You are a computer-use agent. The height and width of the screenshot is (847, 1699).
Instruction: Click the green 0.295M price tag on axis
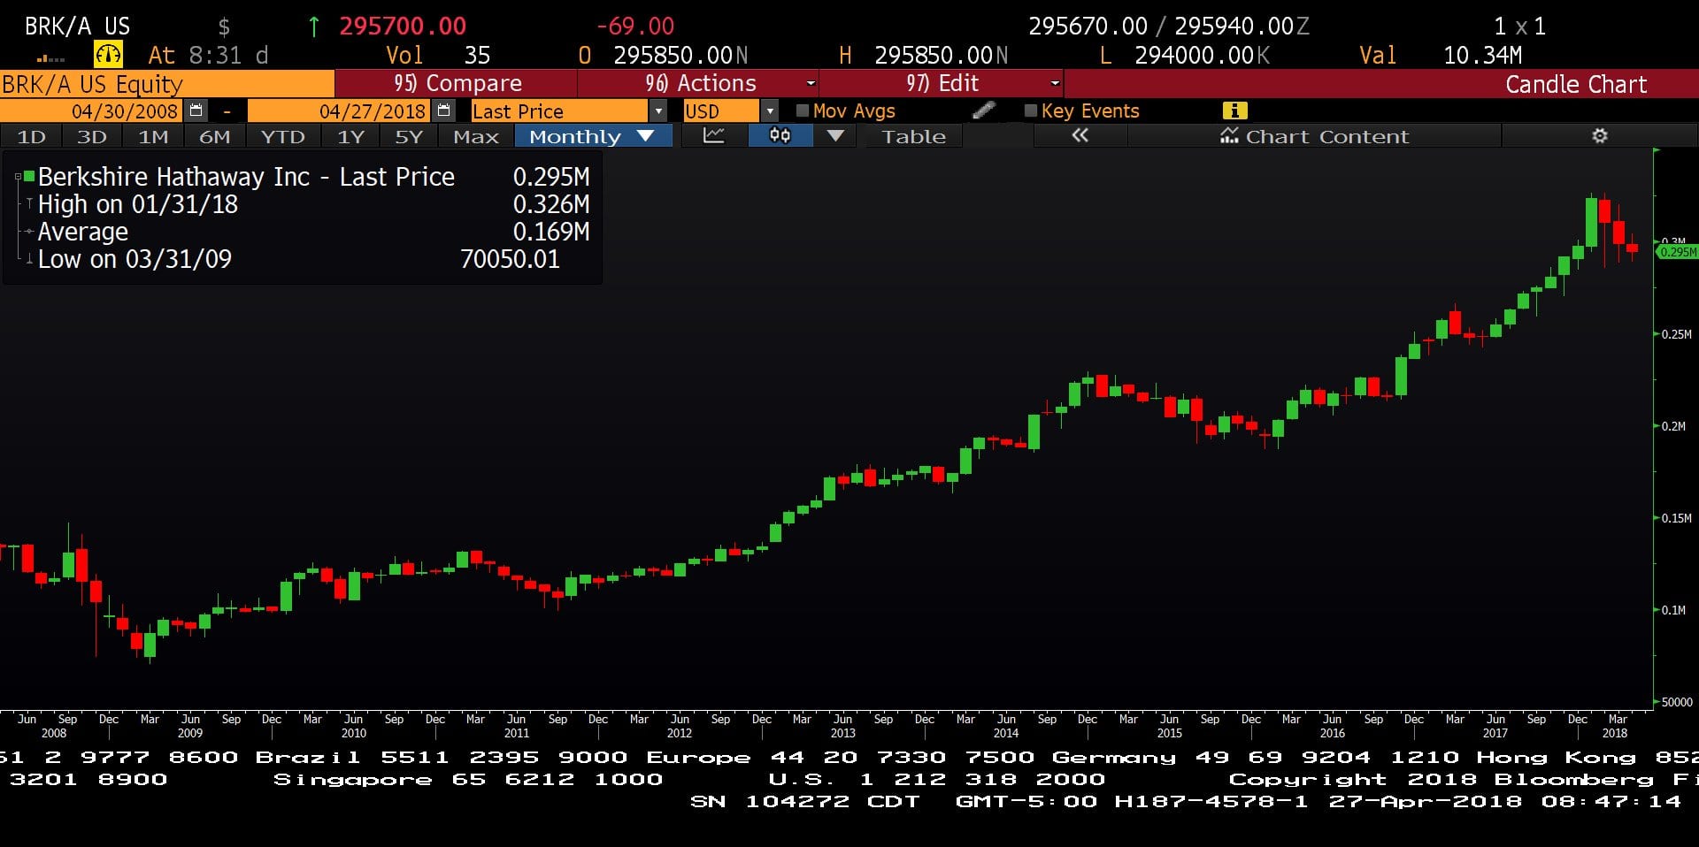[1677, 252]
